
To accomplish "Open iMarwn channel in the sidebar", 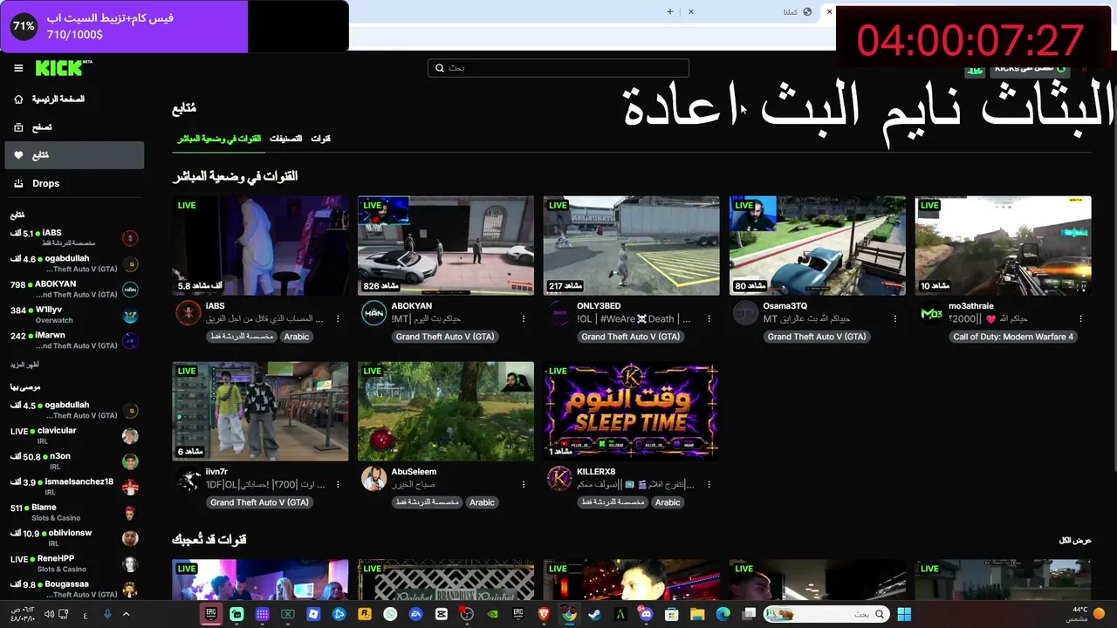I will (x=74, y=340).
